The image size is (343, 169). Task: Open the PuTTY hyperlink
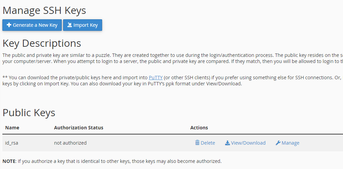[x=156, y=78]
